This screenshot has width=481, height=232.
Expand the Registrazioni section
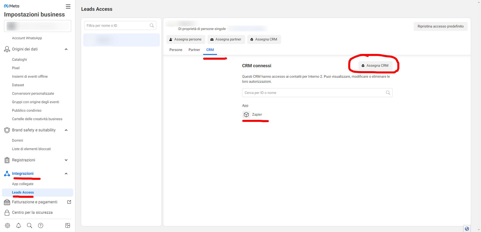point(66,160)
